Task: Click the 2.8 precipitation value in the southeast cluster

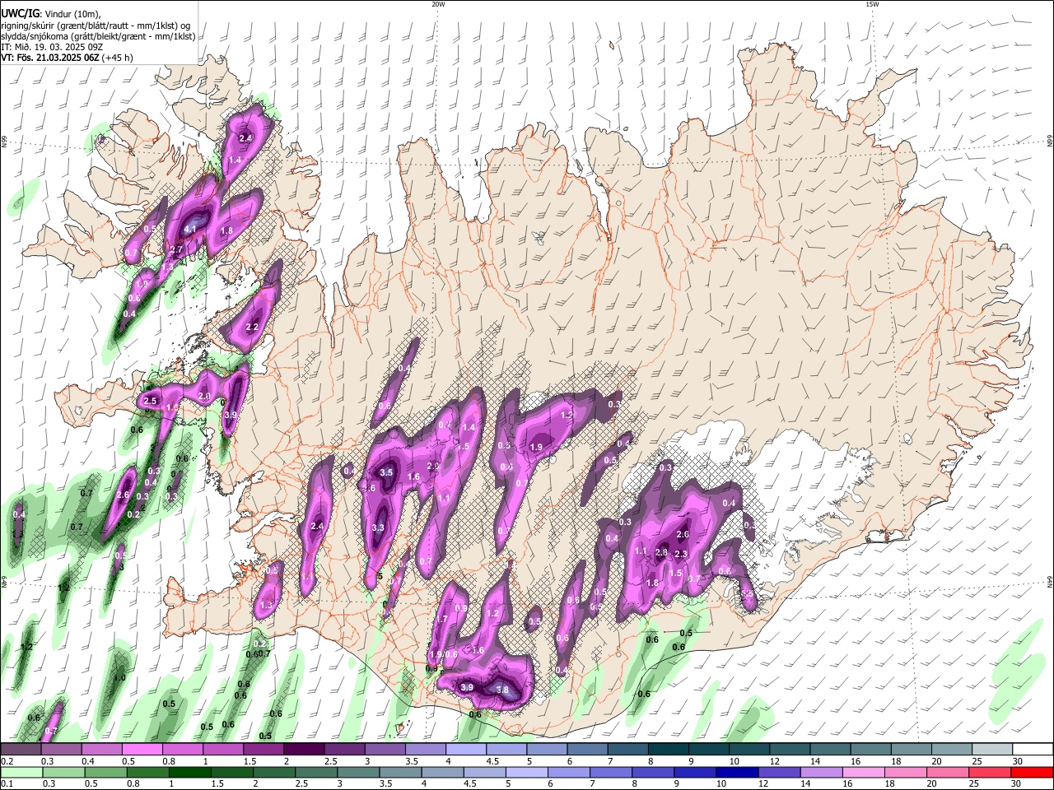Action: (x=661, y=552)
